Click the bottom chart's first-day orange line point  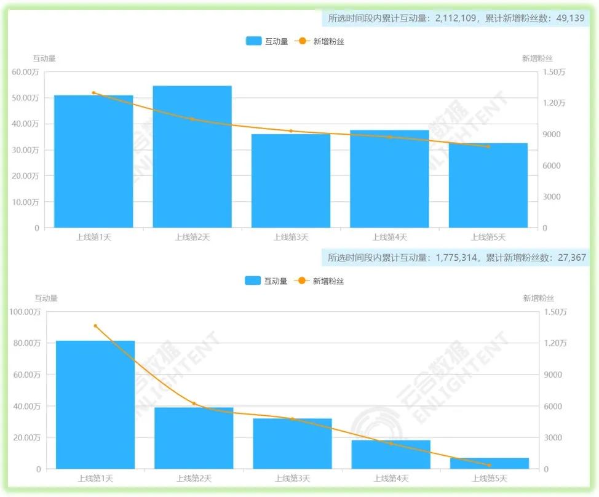click(x=95, y=326)
